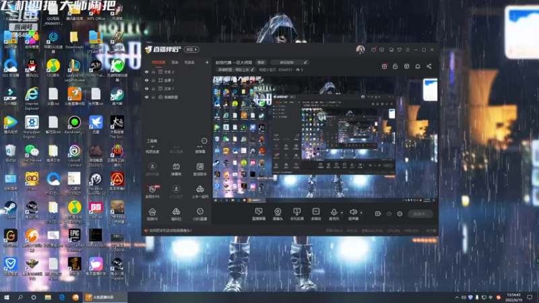Hide the 全屏 1 source
The height and width of the screenshot is (303, 539).
(147, 80)
